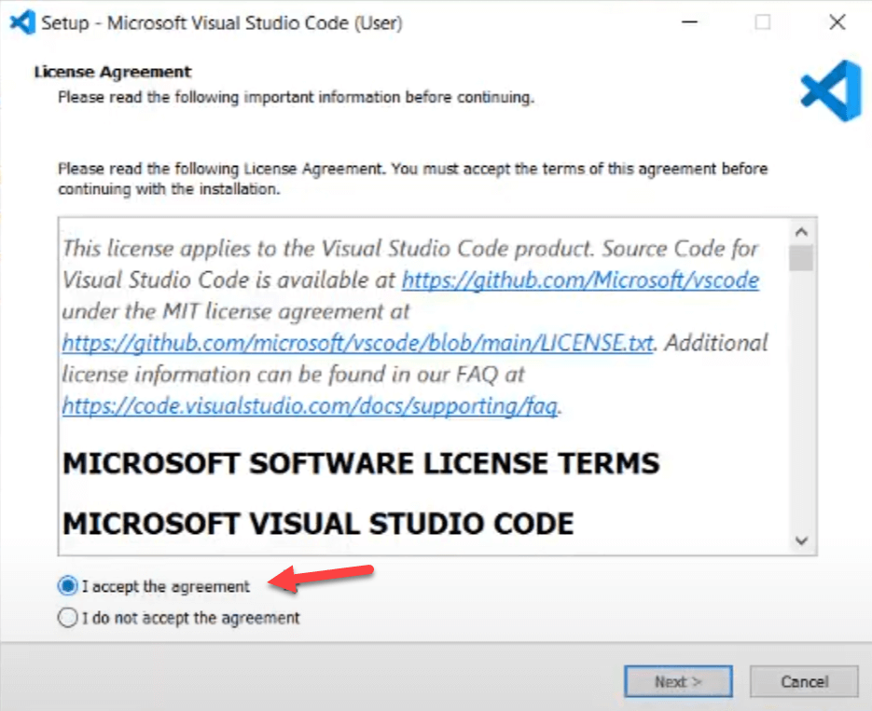The width and height of the screenshot is (872, 711).
Task: Open the LICENSE.txt GitHub link
Action: pos(357,342)
